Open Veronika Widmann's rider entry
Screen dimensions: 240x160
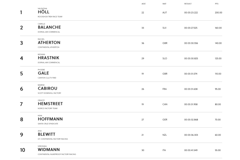pyautogui.click(x=49, y=150)
